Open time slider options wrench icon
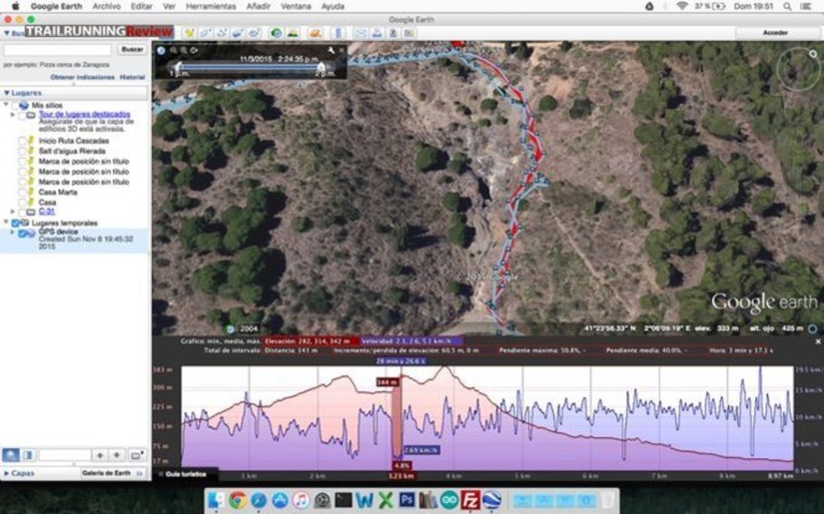Image resolution: width=824 pixels, height=514 pixels. click(x=331, y=51)
